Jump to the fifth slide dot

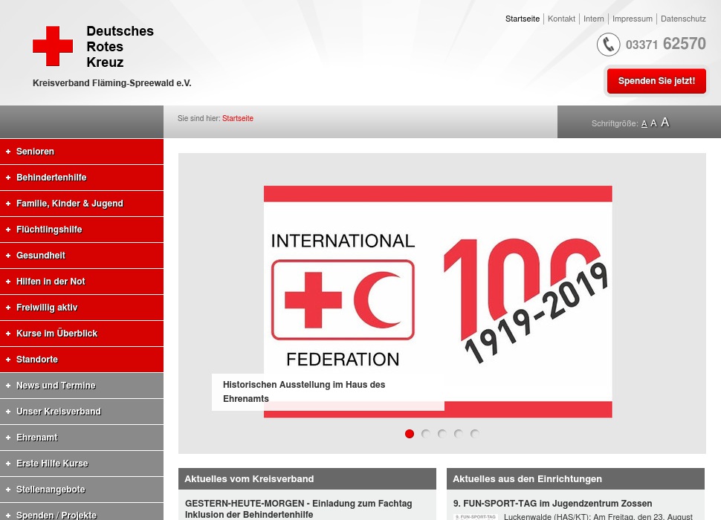[475, 434]
